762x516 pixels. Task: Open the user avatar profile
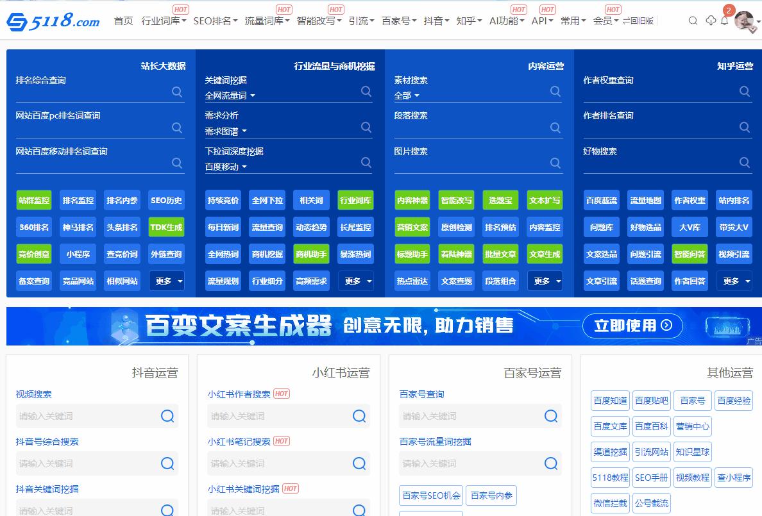[x=744, y=21]
